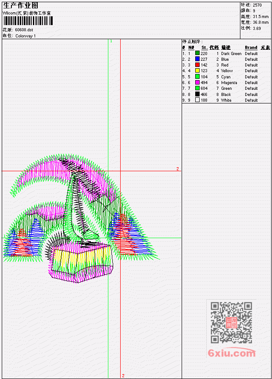272x379 pixels.
Task: Click the Yellow color swatch
Action: (x=197, y=70)
